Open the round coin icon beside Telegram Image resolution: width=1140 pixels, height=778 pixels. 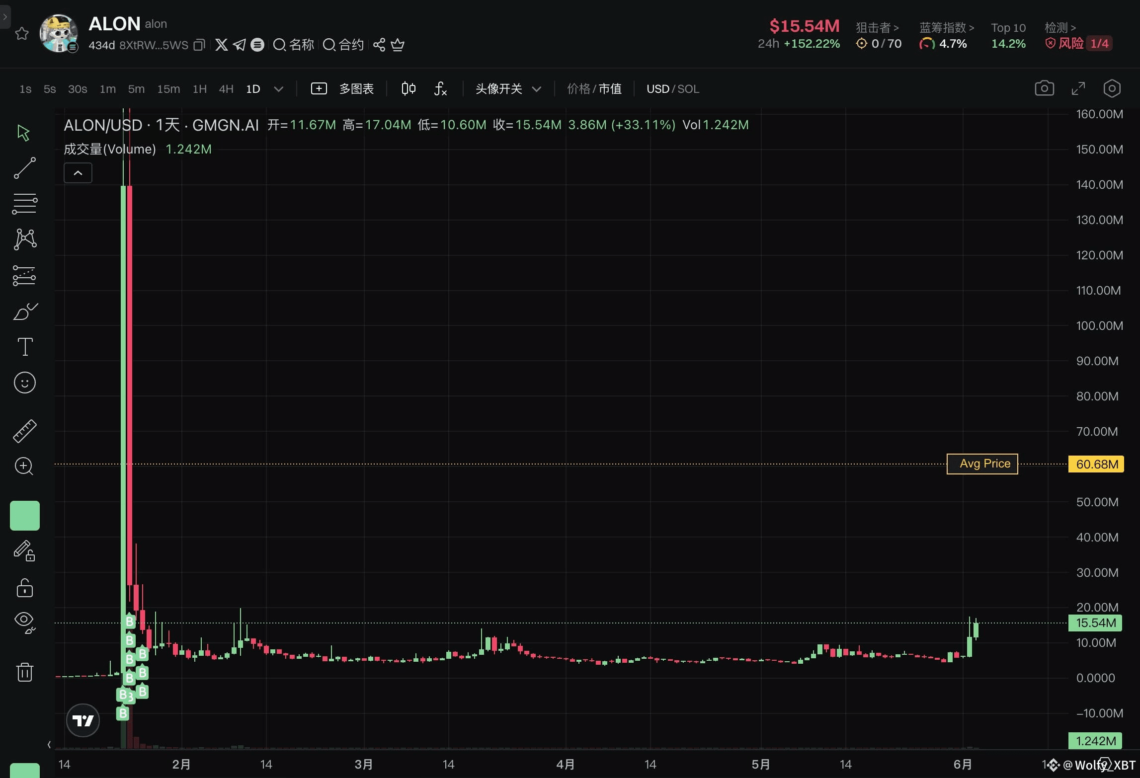coord(257,45)
